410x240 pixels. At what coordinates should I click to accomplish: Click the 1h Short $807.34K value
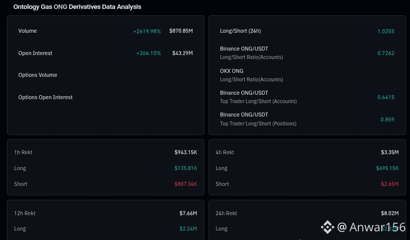click(x=186, y=184)
